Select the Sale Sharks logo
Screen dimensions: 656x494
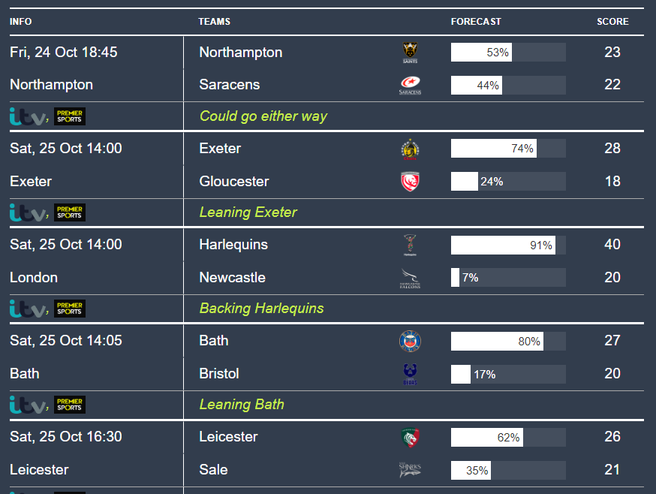tap(410, 470)
